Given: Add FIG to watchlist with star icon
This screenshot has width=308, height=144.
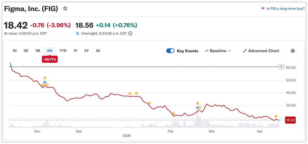Looking at the screenshot, I should coord(65,9).
